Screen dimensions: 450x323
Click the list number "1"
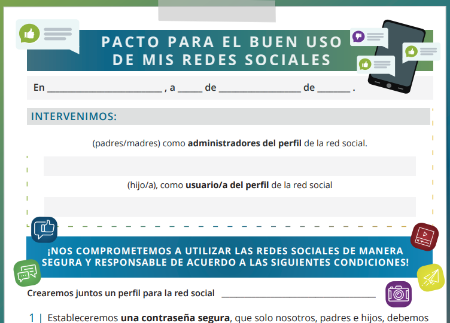pos(32,318)
